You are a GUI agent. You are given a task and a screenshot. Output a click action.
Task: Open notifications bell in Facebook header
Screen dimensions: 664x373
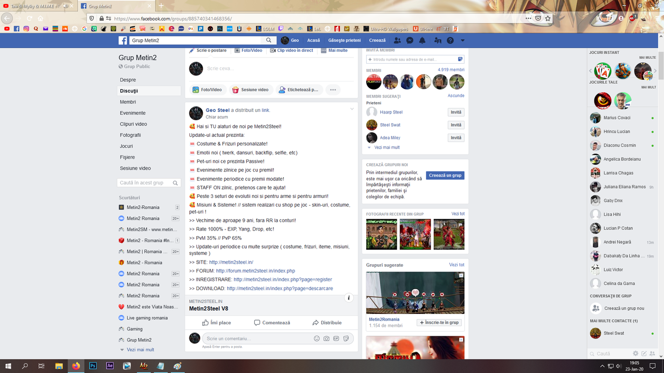(x=422, y=40)
